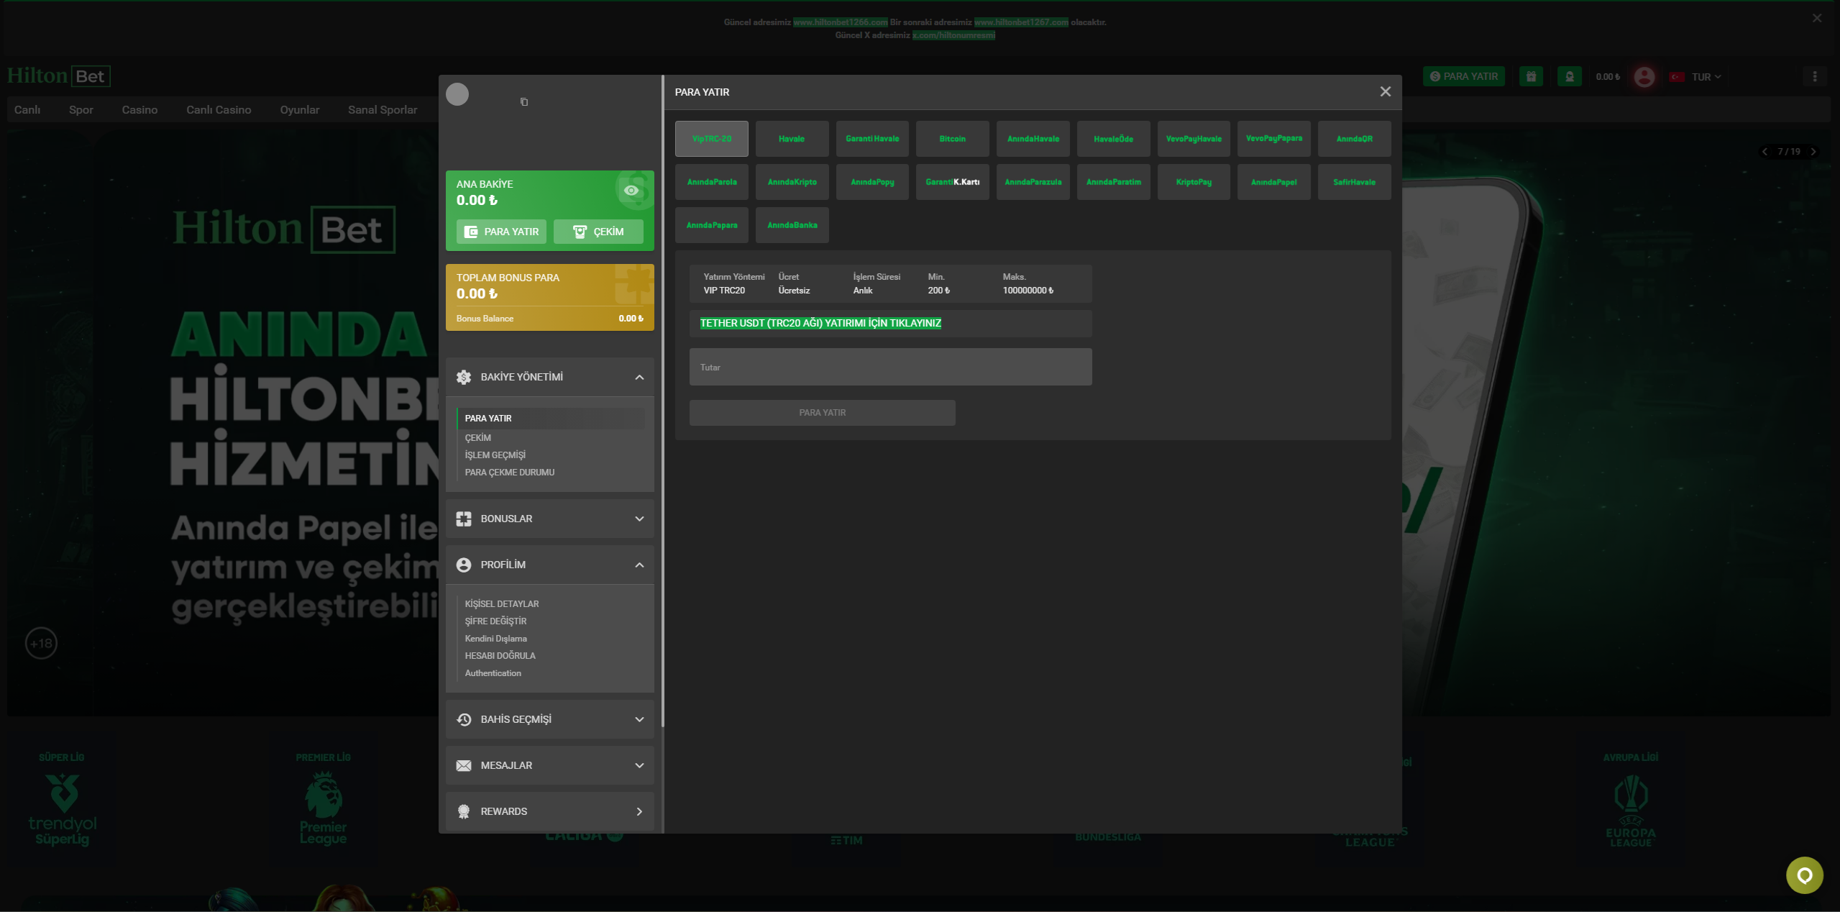
Task: Select the HavaleÖde payment method
Action: 1113,139
